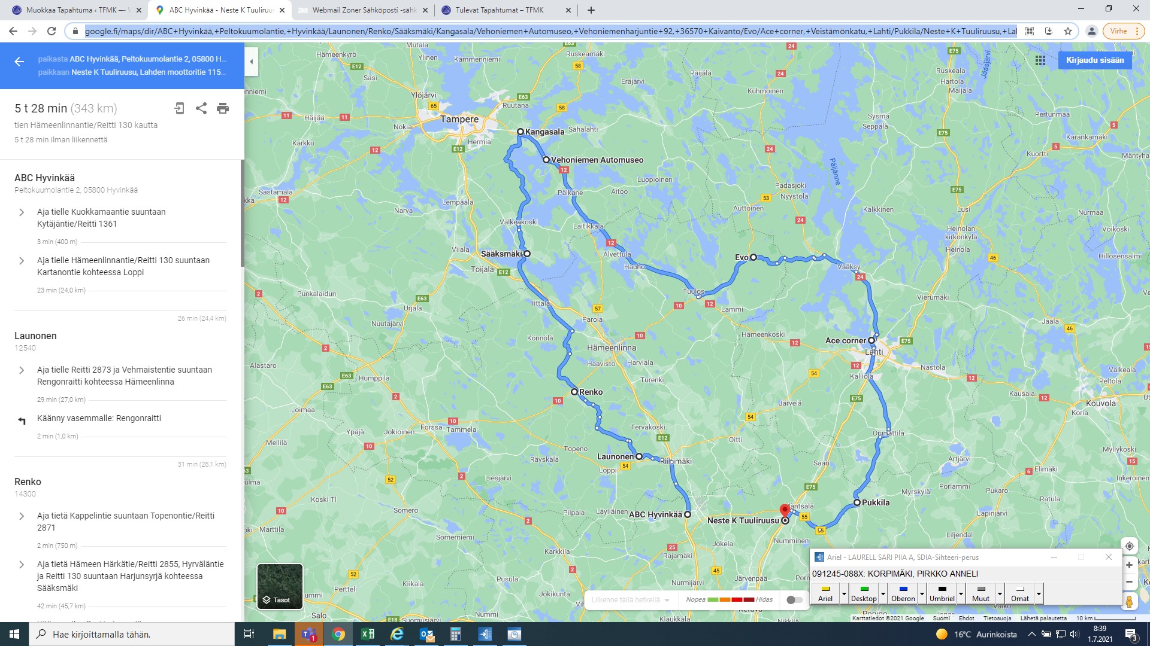Click the Kirjaudu sisään button

[x=1095, y=60]
